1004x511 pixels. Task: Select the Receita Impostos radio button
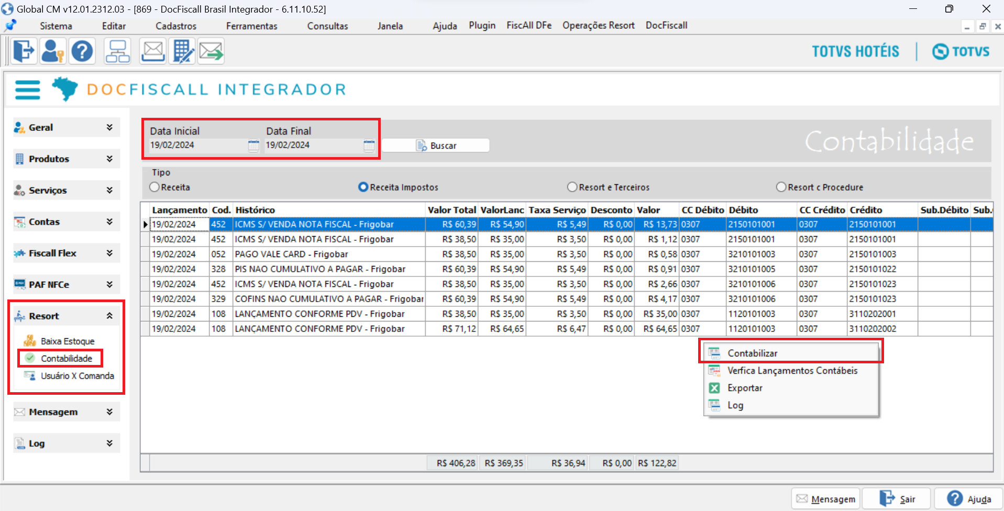[x=363, y=187]
